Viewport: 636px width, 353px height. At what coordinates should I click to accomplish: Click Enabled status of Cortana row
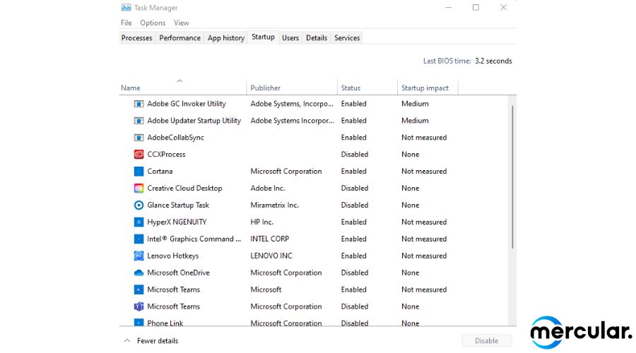354,172
